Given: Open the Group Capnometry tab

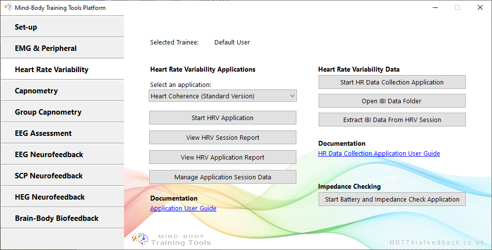Looking at the screenshot, I should [x=62, y=112].
